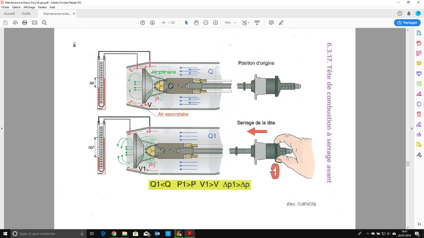Click the Partager button
Screen dimensions: 424x238
[407, 22]
